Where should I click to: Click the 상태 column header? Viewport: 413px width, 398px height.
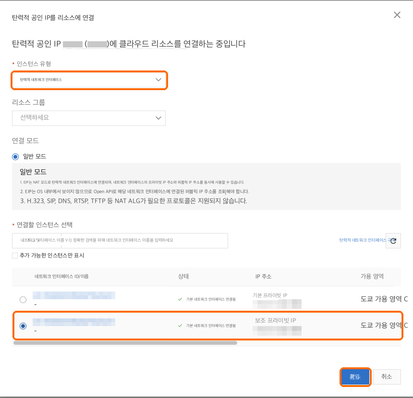pos(183,276)
